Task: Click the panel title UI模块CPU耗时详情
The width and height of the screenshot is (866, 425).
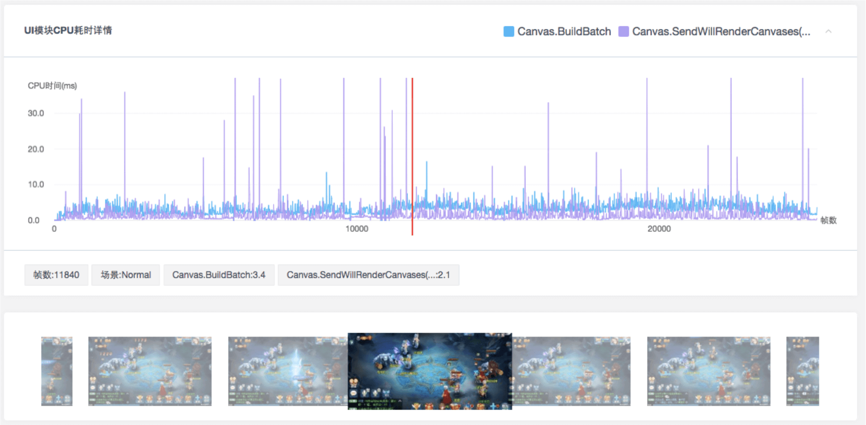Action: pyautogui.click(x=68, y=31)
